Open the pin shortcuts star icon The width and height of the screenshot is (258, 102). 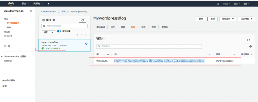pyautogui.click(x=49, y=4)
